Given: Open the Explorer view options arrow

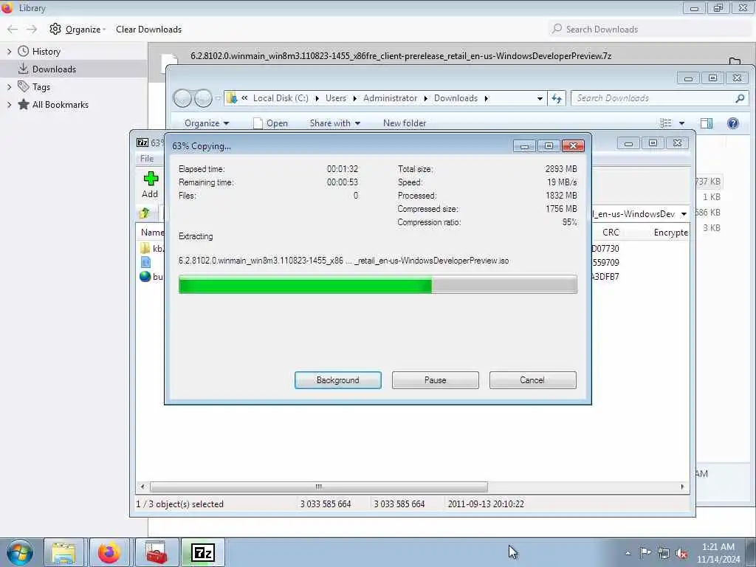Looking at the screenshot, I should click(681, 123).
